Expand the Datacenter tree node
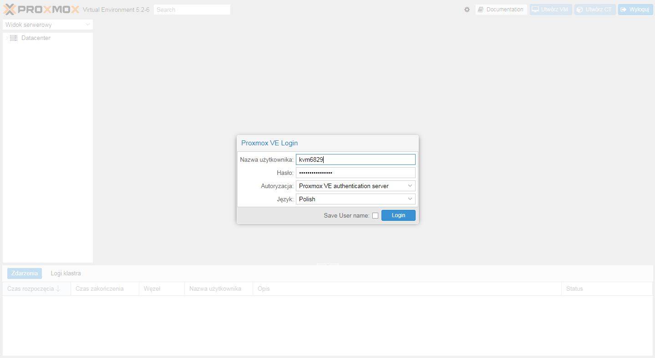 [x=6, y=38]
